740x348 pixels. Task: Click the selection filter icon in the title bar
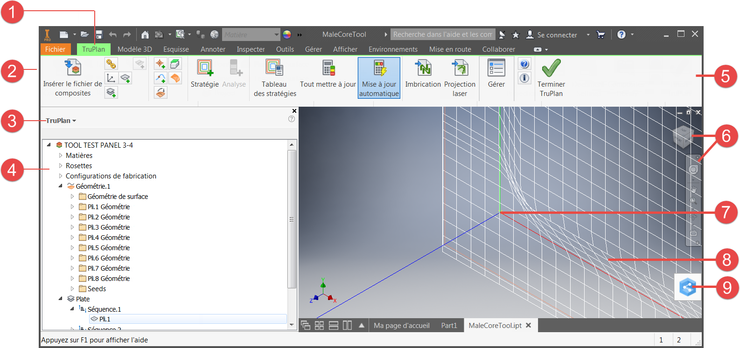180,34
